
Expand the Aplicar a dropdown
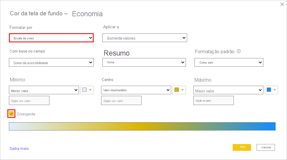pyautogui.click(x=145, y=38)
